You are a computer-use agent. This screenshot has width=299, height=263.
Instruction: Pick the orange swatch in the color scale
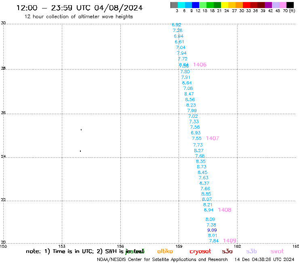coord(239,5)
